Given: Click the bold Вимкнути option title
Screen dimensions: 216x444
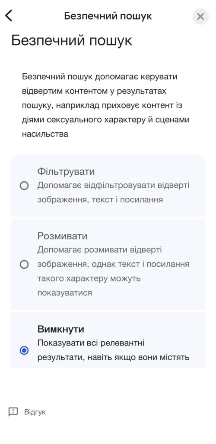Looking at the screenshot, I should click(60, 330).
